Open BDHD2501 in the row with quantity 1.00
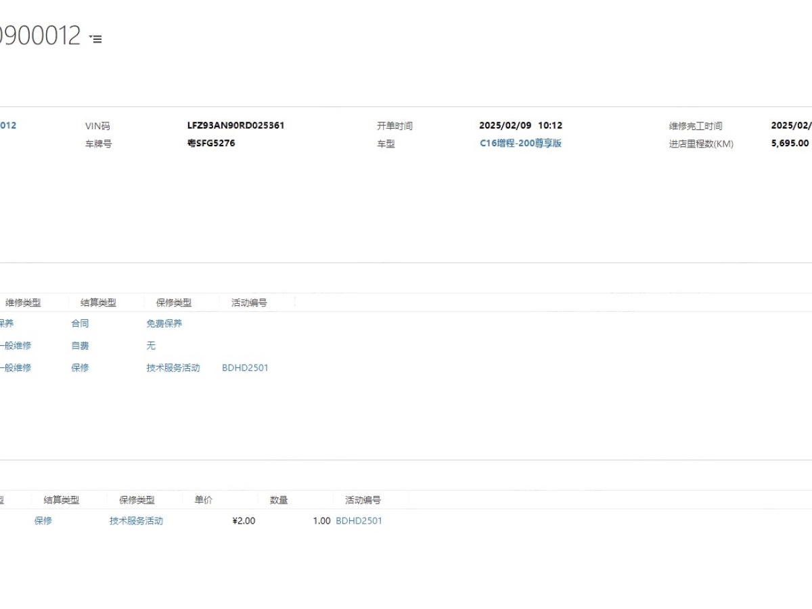Screen dimensions: 812x609 point(359,521)
